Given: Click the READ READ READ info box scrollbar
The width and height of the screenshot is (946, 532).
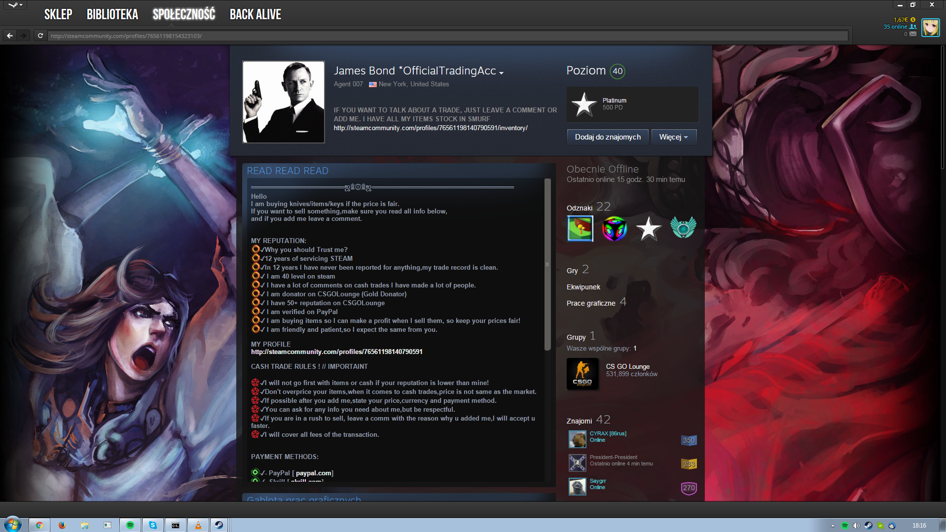Looking at the screenshot, I should 547,265.
